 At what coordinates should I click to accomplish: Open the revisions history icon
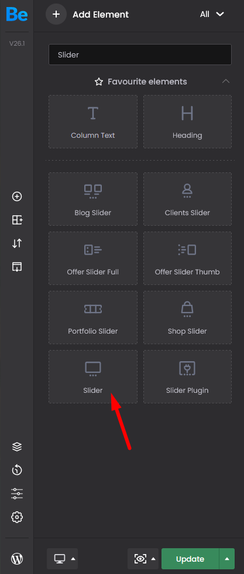click(x=17, y=470)
